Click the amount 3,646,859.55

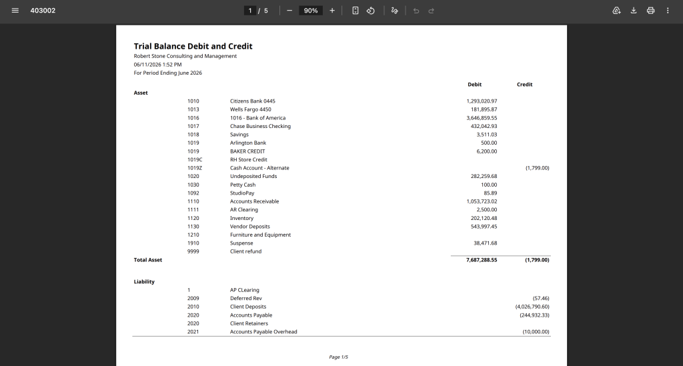tap(482, 118)
